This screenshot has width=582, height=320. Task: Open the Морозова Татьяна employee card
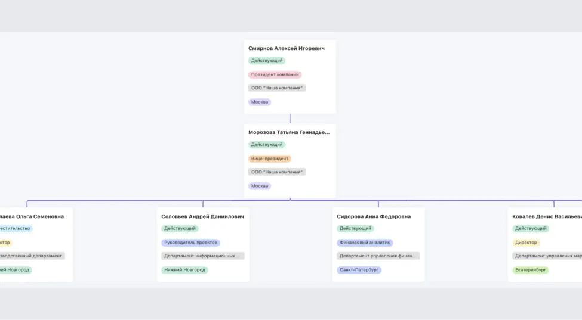click(x=289, y=132)
